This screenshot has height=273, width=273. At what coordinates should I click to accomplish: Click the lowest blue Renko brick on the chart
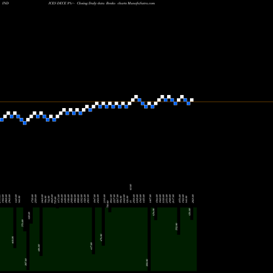[25, 123]
